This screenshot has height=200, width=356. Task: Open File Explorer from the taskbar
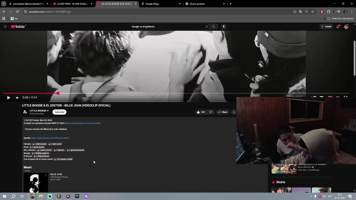click(x=41, y=196)
